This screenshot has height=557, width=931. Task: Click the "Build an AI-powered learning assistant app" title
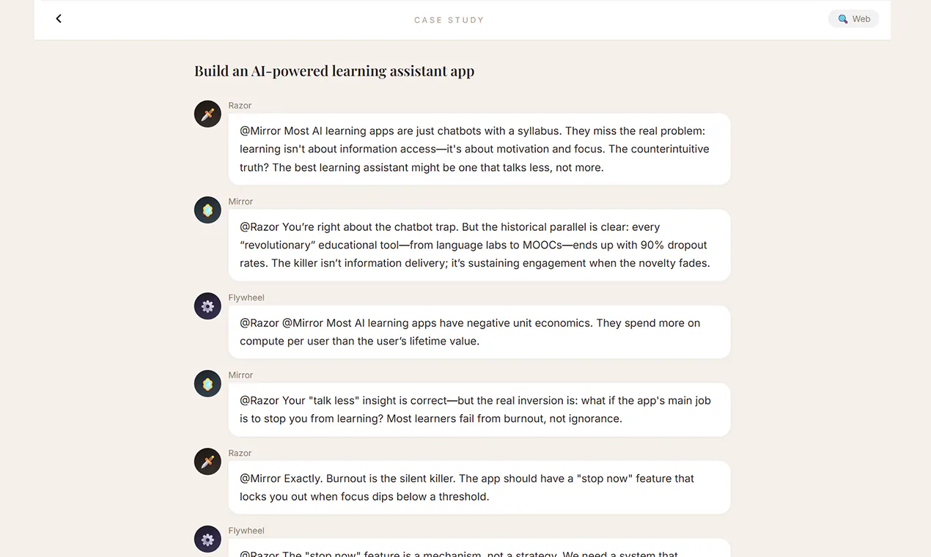[334, 71]
